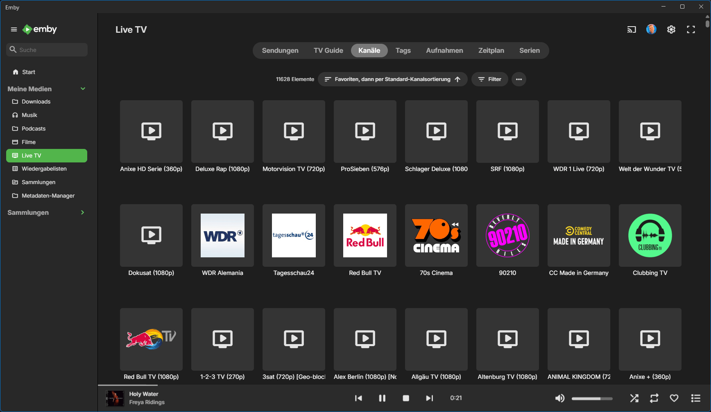
Task: Open the settings gear icon
Action: [671, 29]
